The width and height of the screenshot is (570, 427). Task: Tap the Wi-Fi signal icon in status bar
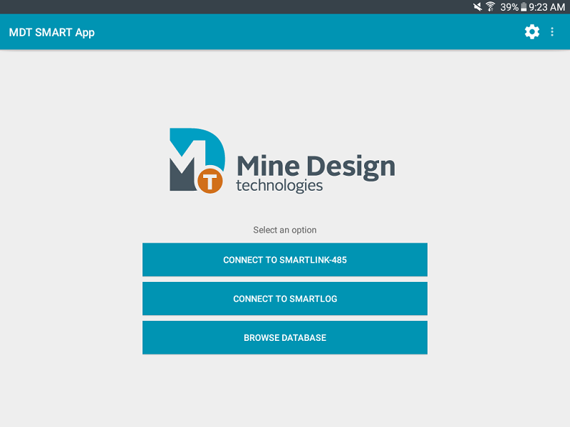[489, 9]
